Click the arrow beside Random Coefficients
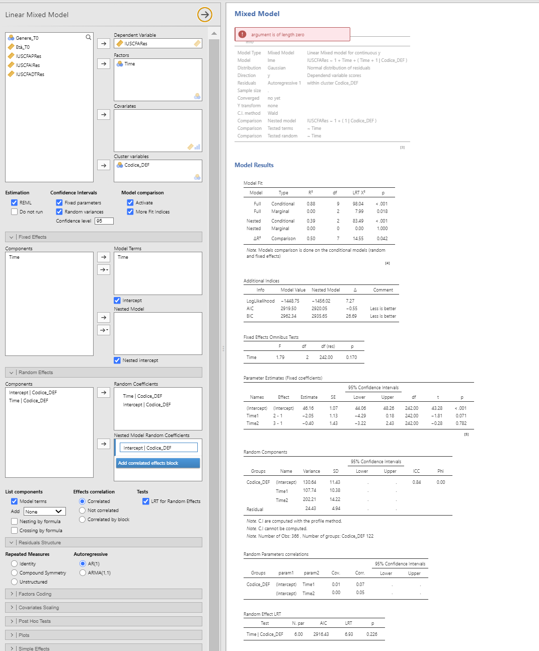The image size is (539, 651). pos(103,392)
